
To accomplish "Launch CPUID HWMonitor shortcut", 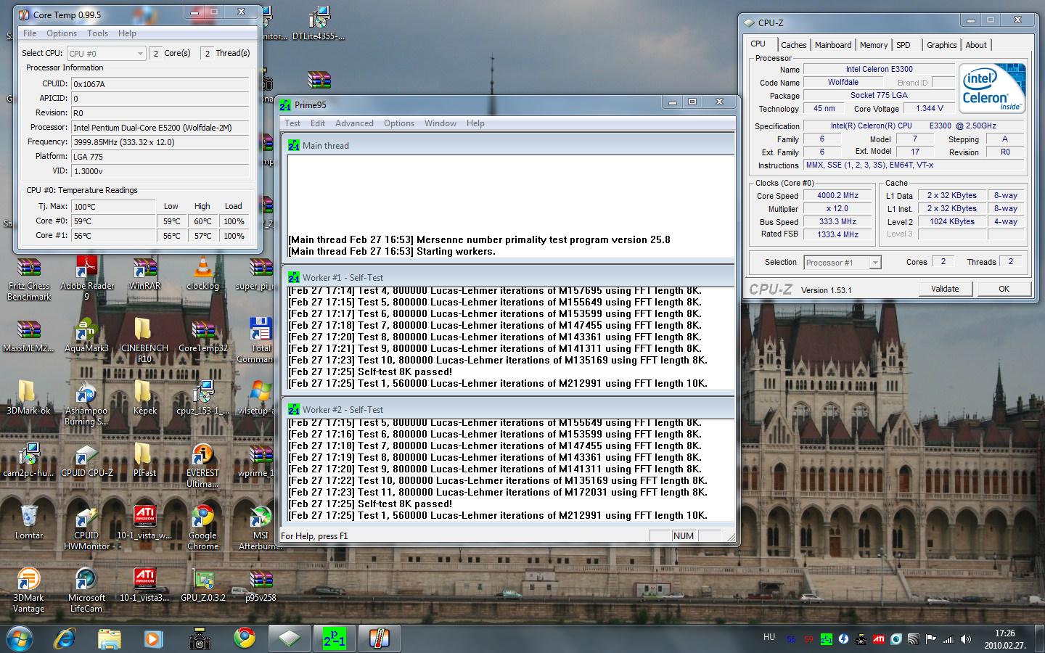I will [86, 528].
